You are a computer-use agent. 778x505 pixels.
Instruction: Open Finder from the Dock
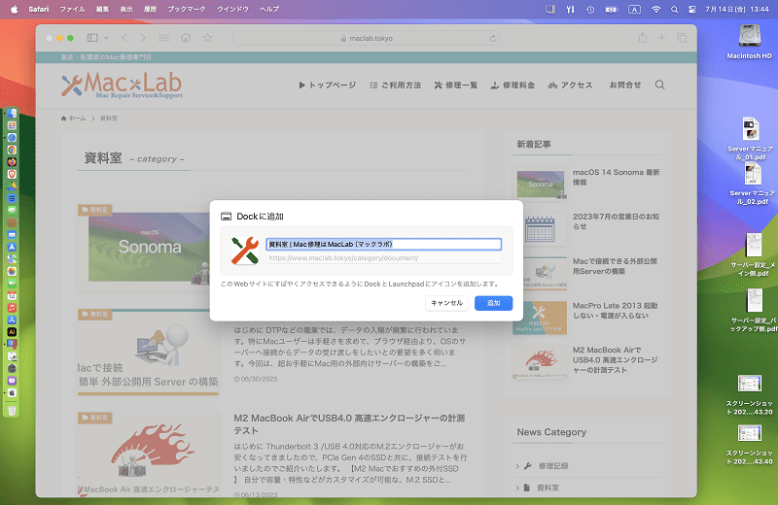coord(12,114)
